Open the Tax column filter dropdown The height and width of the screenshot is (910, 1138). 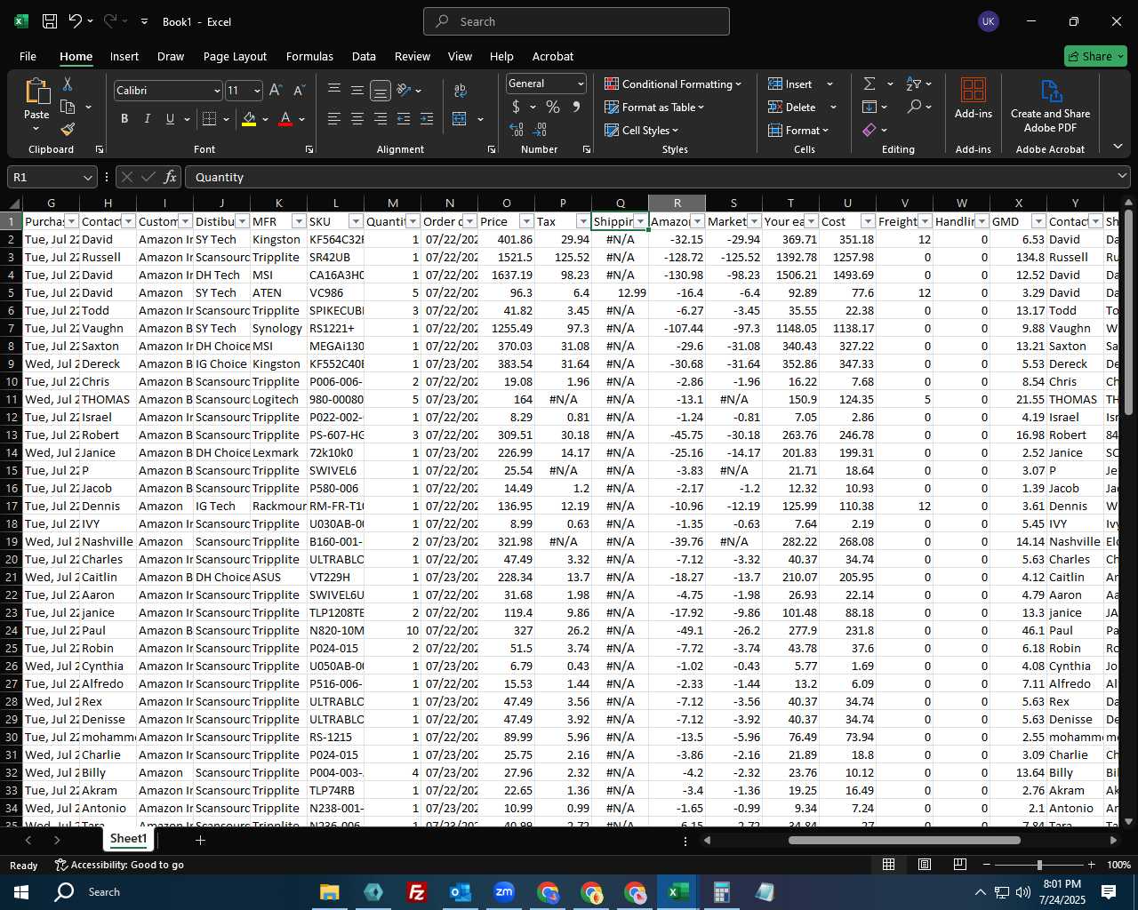[x=583, y=221]
